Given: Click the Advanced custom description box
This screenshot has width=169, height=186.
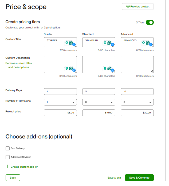Looking at the screenshot, I should [x=137, y=64].
